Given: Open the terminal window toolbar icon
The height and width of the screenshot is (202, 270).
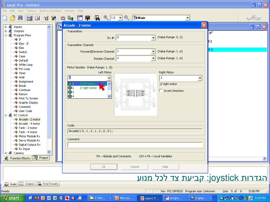Looking at the screenshot, I should pos(80,18).
